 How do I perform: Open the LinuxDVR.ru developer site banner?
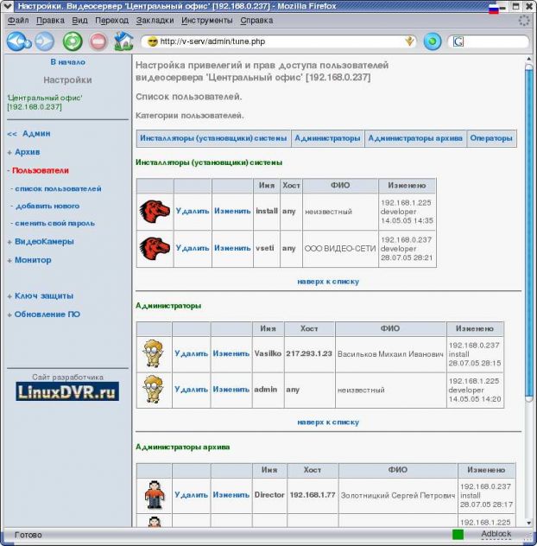[67, 391]
